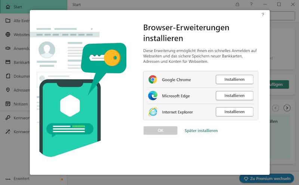Select Adressen location pin icon
Screen dimensions: 299x185
pyautogui.click(x=8, y=90)
